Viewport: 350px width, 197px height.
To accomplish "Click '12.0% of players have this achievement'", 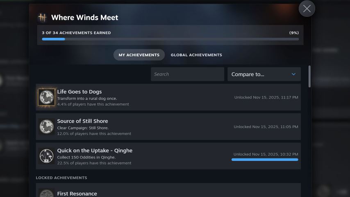I will pyautogui.click(x=94, y=133).
